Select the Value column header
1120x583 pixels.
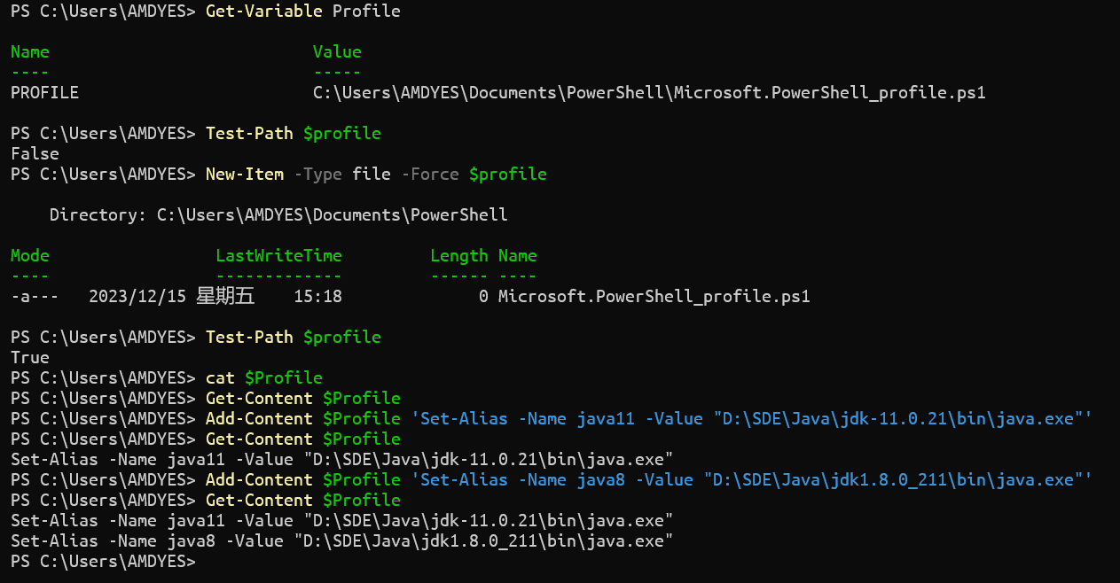click(337, 52)
